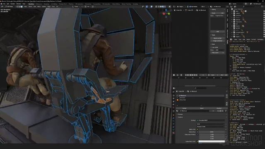Collapse the Surface panel
Screen dimensions: 265x149
click(x=180, y=117)
